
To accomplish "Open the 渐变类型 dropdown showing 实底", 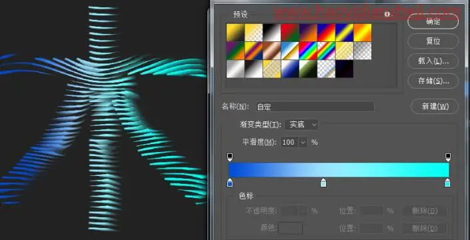I will 301,125.
